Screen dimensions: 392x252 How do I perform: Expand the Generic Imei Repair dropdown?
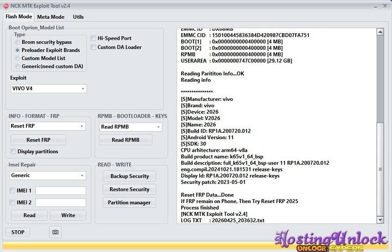coord(47,175)
